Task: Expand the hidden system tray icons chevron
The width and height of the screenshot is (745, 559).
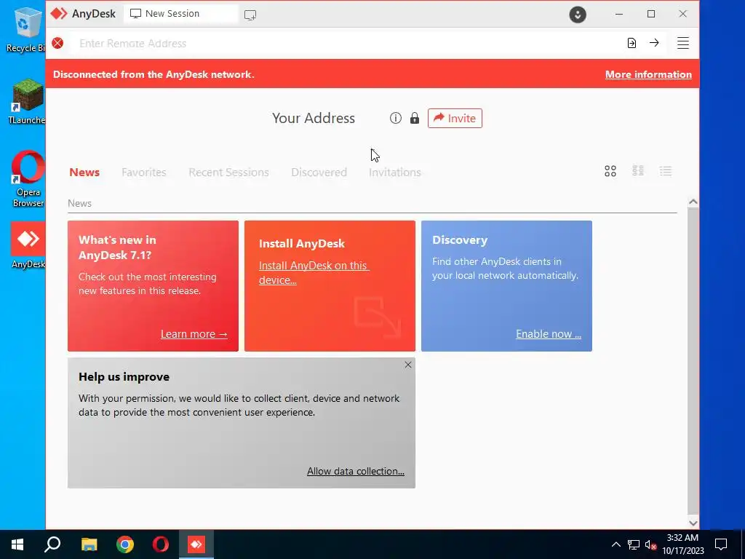Action: 615,544
